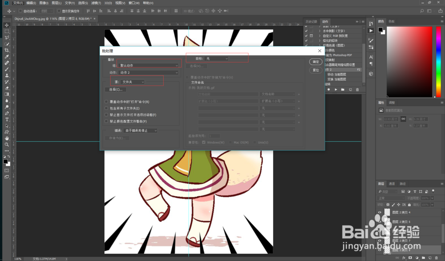The height and width of the screenshot is (261, 445).
Task: Open the Layers opacity 不透明度 dropdown arrow
Action: tap(432, 198)
